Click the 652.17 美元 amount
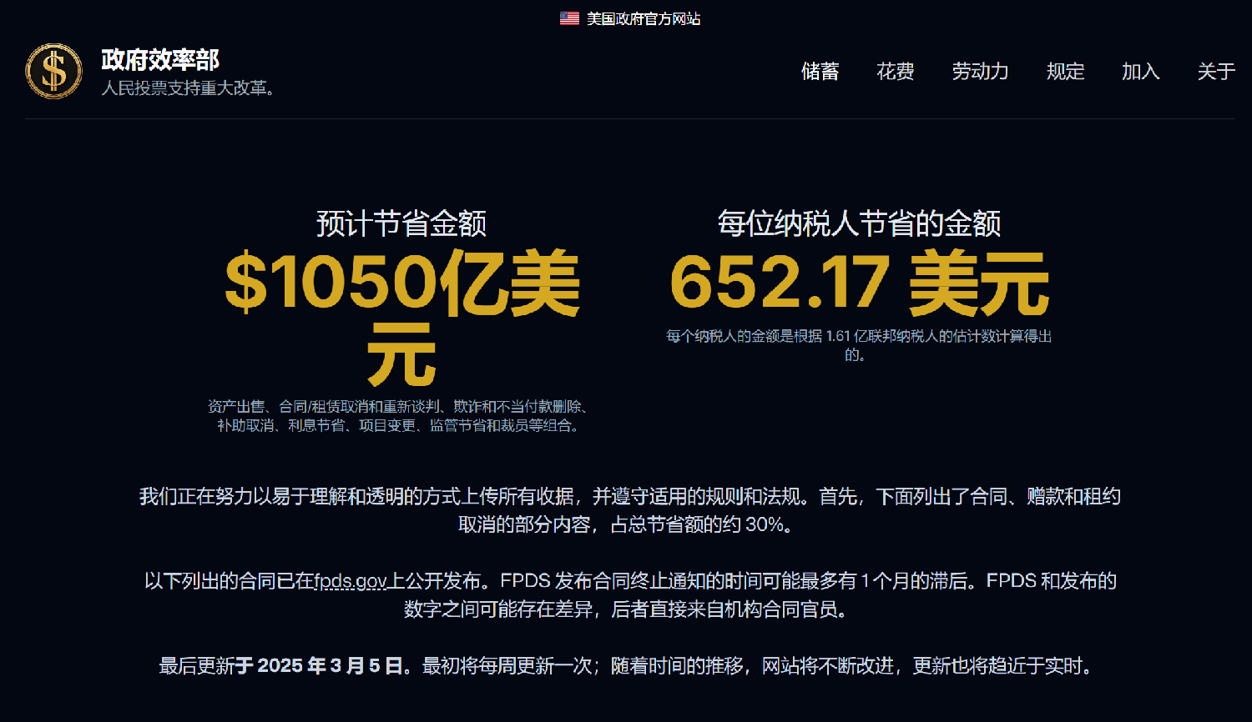1252x722 pixels. pos(859,283)
